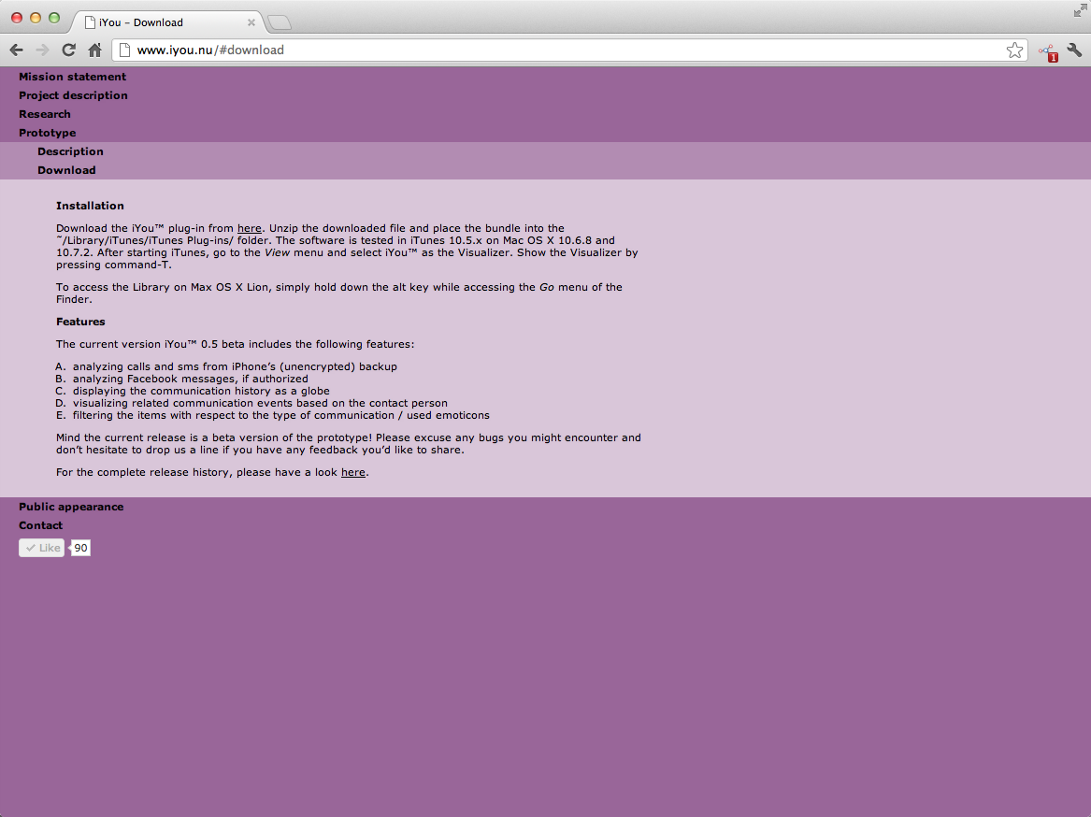Expand the Research section

[x=45, y=114]
